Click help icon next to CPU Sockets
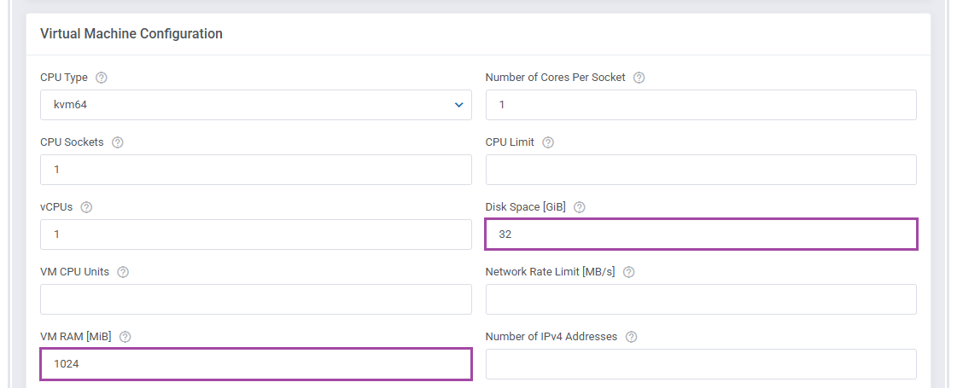 pos(118,142)
